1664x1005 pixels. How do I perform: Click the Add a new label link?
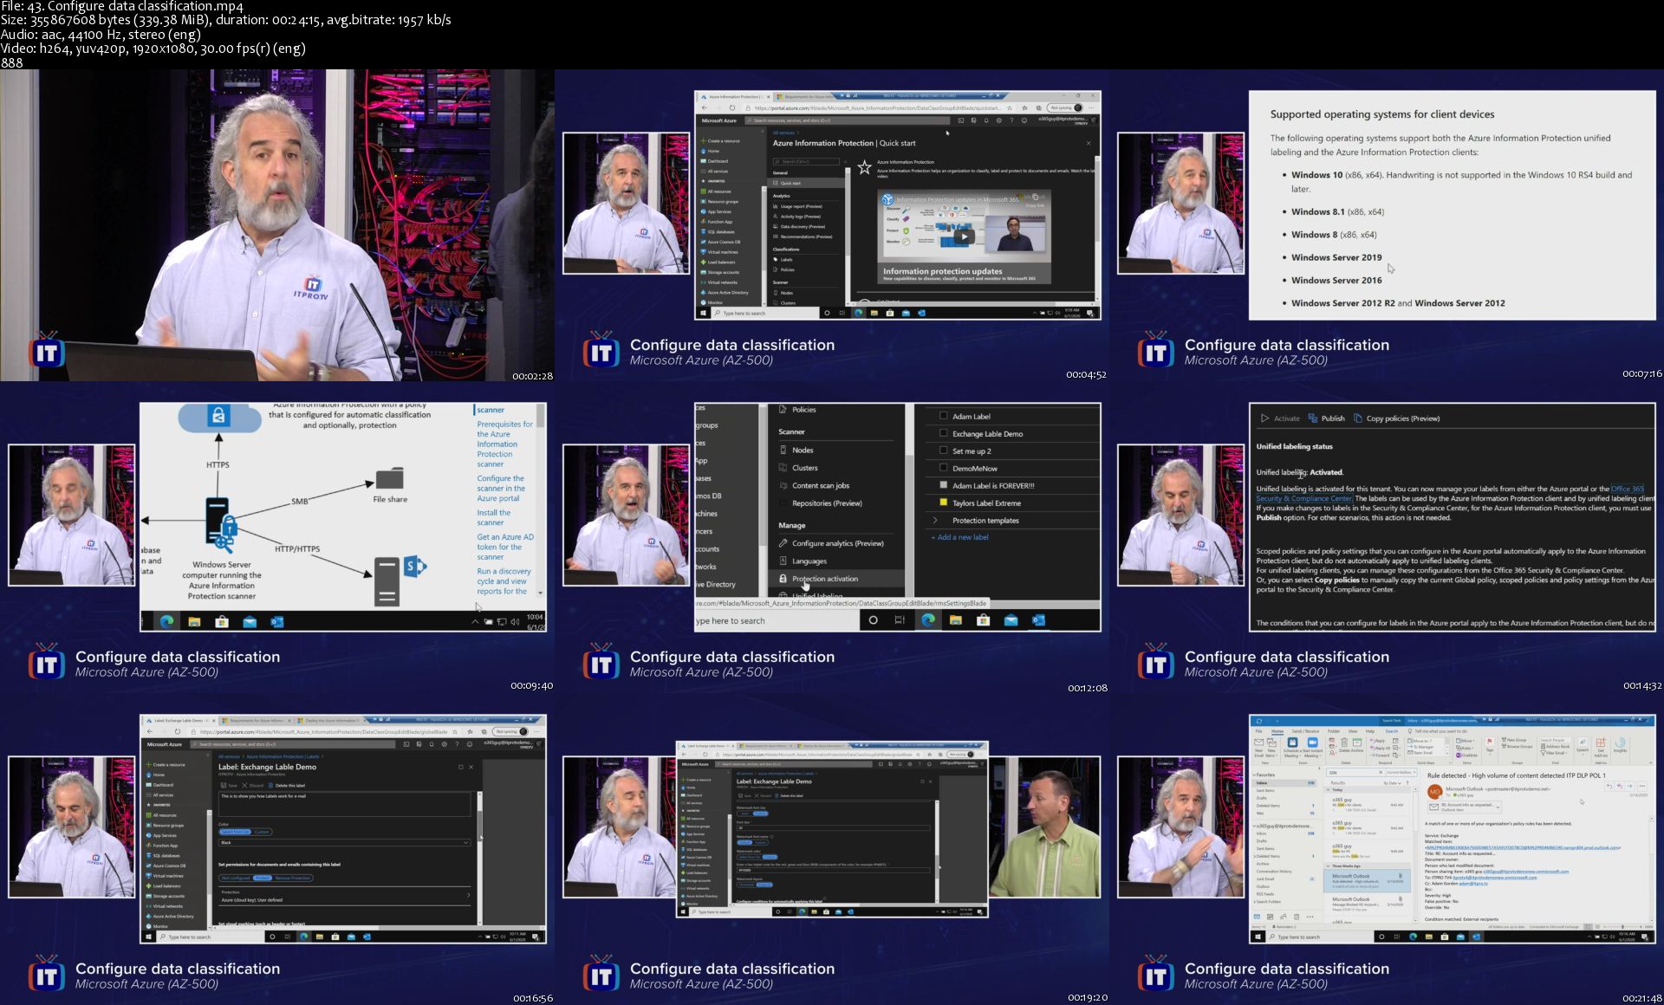tap(960, 537)
